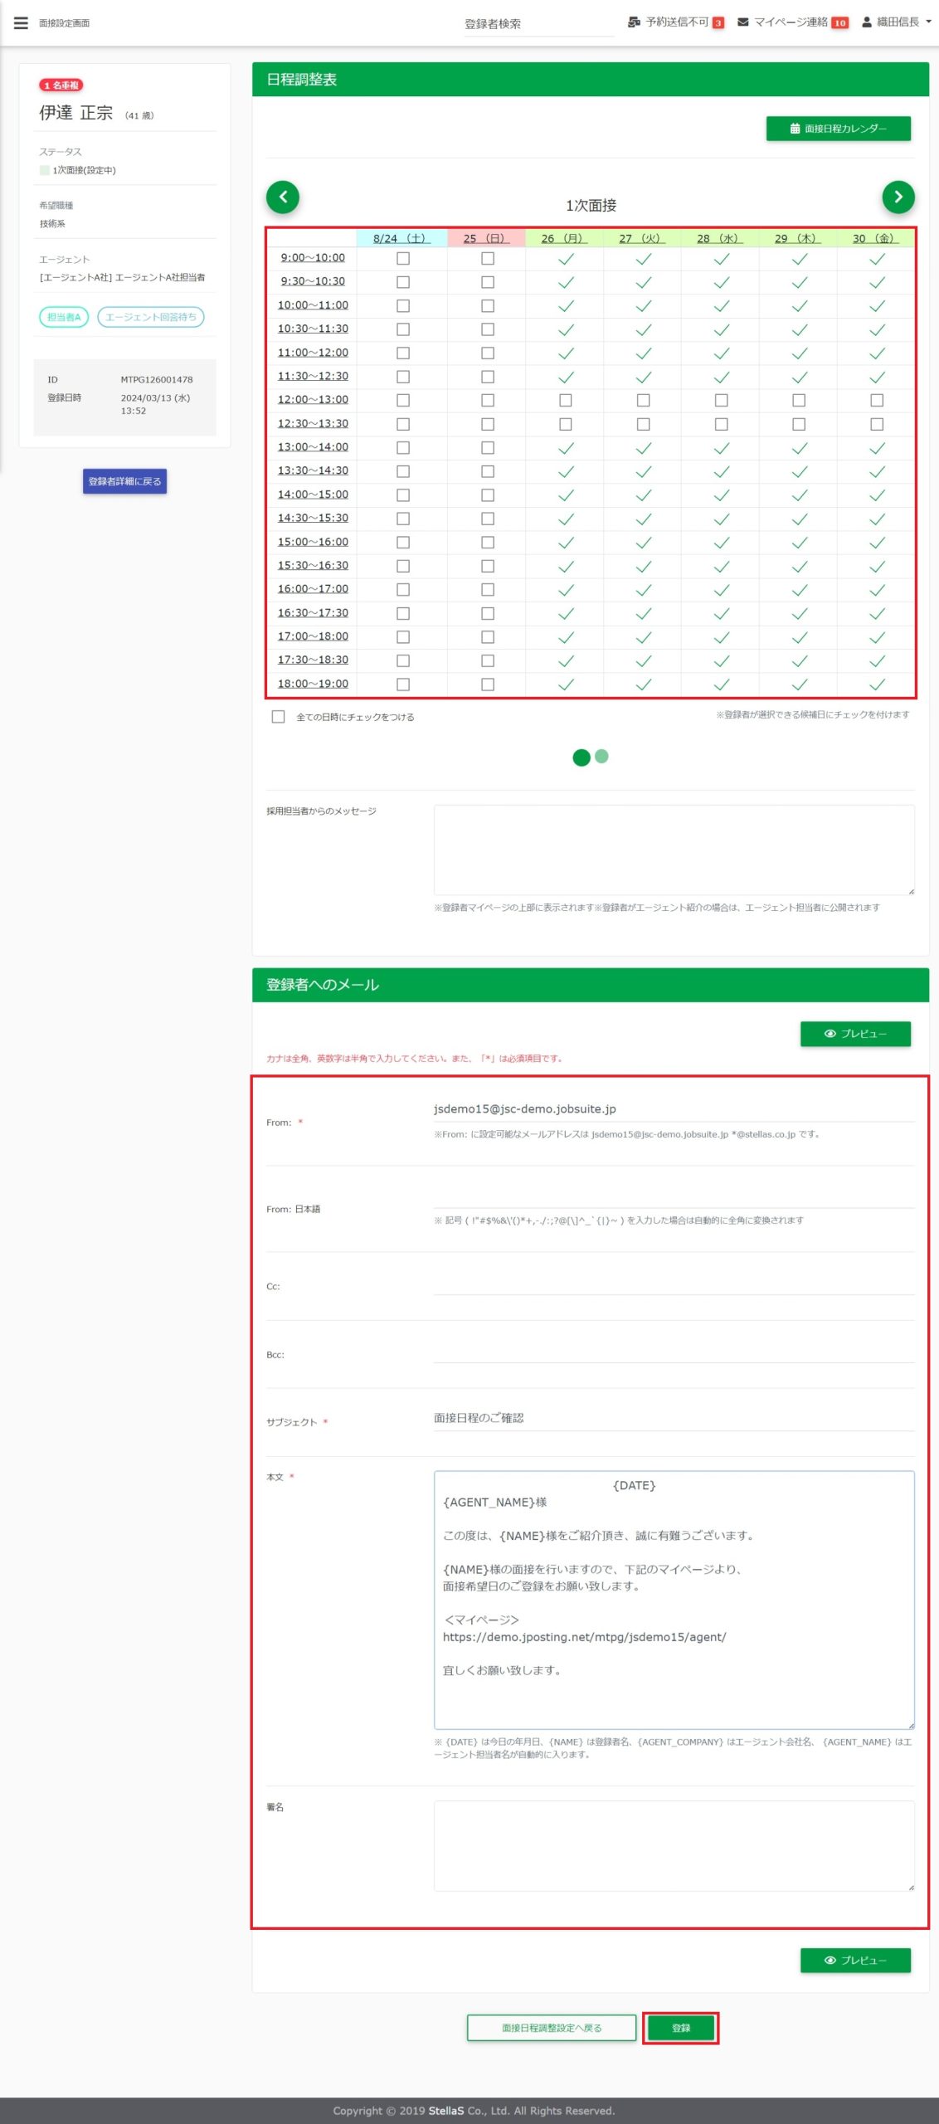Click the top プレビュー eye button
The width and height of the screenshot is (939, 2124).
(855, 1034)
